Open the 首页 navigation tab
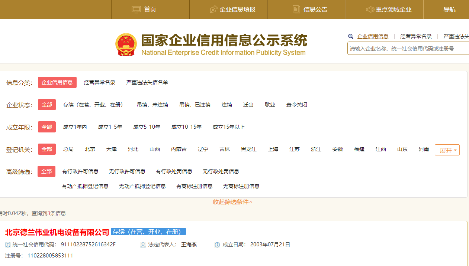The width and height of the screenshot is (469, 266). (150, 9)
